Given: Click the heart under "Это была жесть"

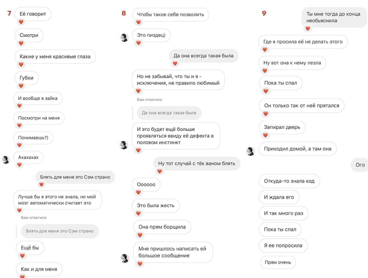Looking at the screenshot, I should click(x=138, y=213).
